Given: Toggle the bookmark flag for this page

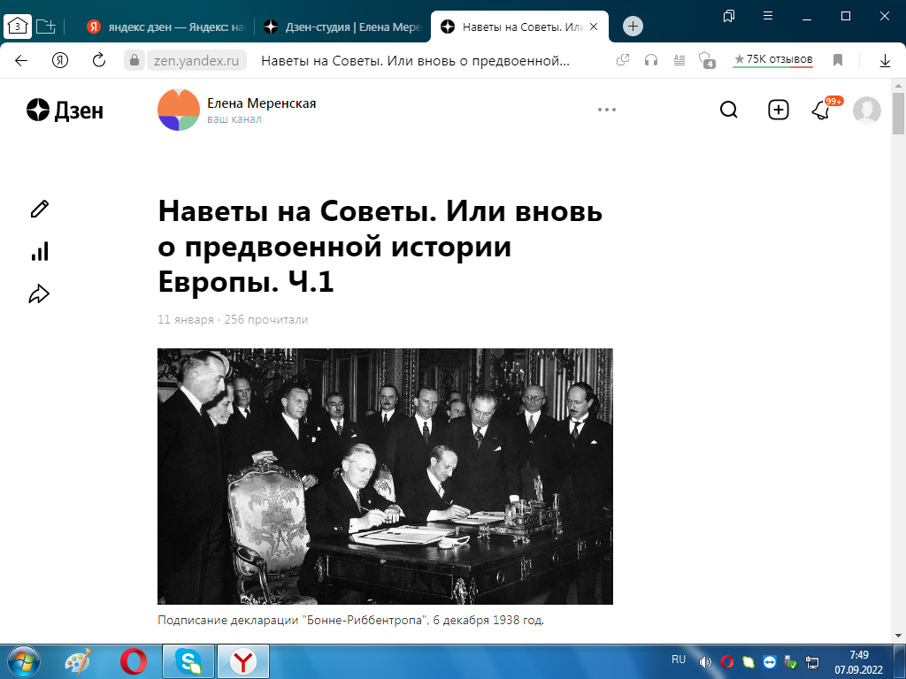Looking at the screenshot, I should coord(837,61).
